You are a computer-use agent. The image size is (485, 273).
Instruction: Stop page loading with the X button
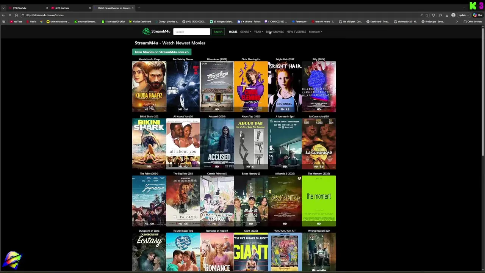tap(10, 15)
